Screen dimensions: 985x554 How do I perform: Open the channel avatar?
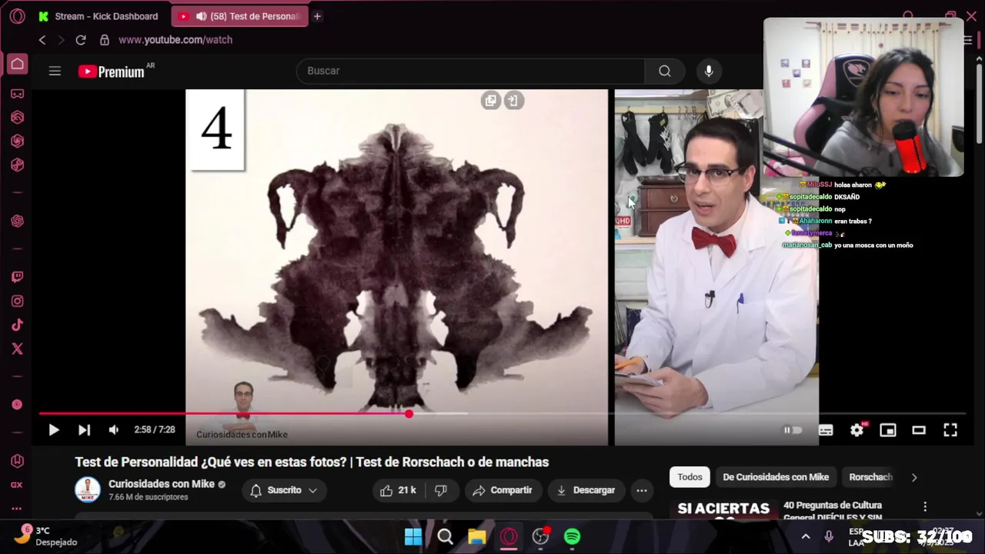(88, 490)
